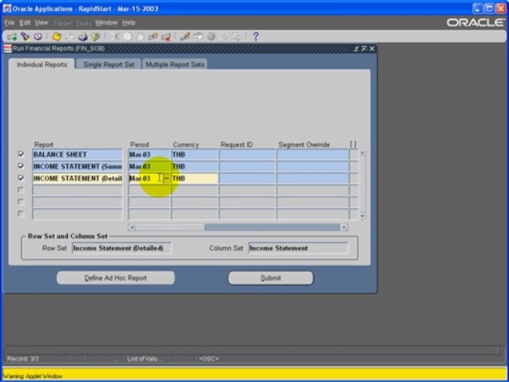Click the descriptive flexfield [ ] column header

tap(353, 144)
